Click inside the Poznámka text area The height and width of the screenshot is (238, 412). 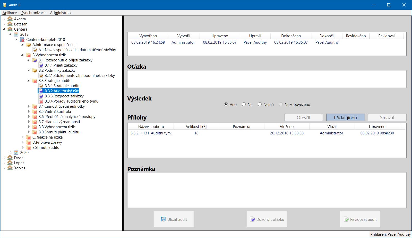pyautogui.click(x=267, y=190)
